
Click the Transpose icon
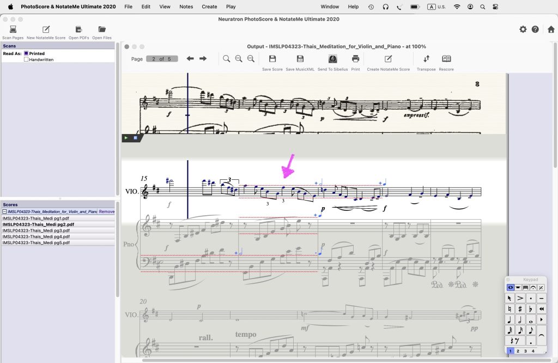(x=426, y=59)
